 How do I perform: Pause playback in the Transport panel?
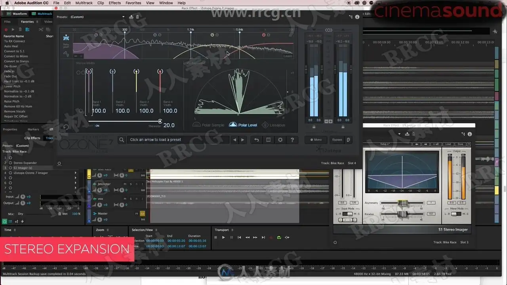click(x=231, y=237)
